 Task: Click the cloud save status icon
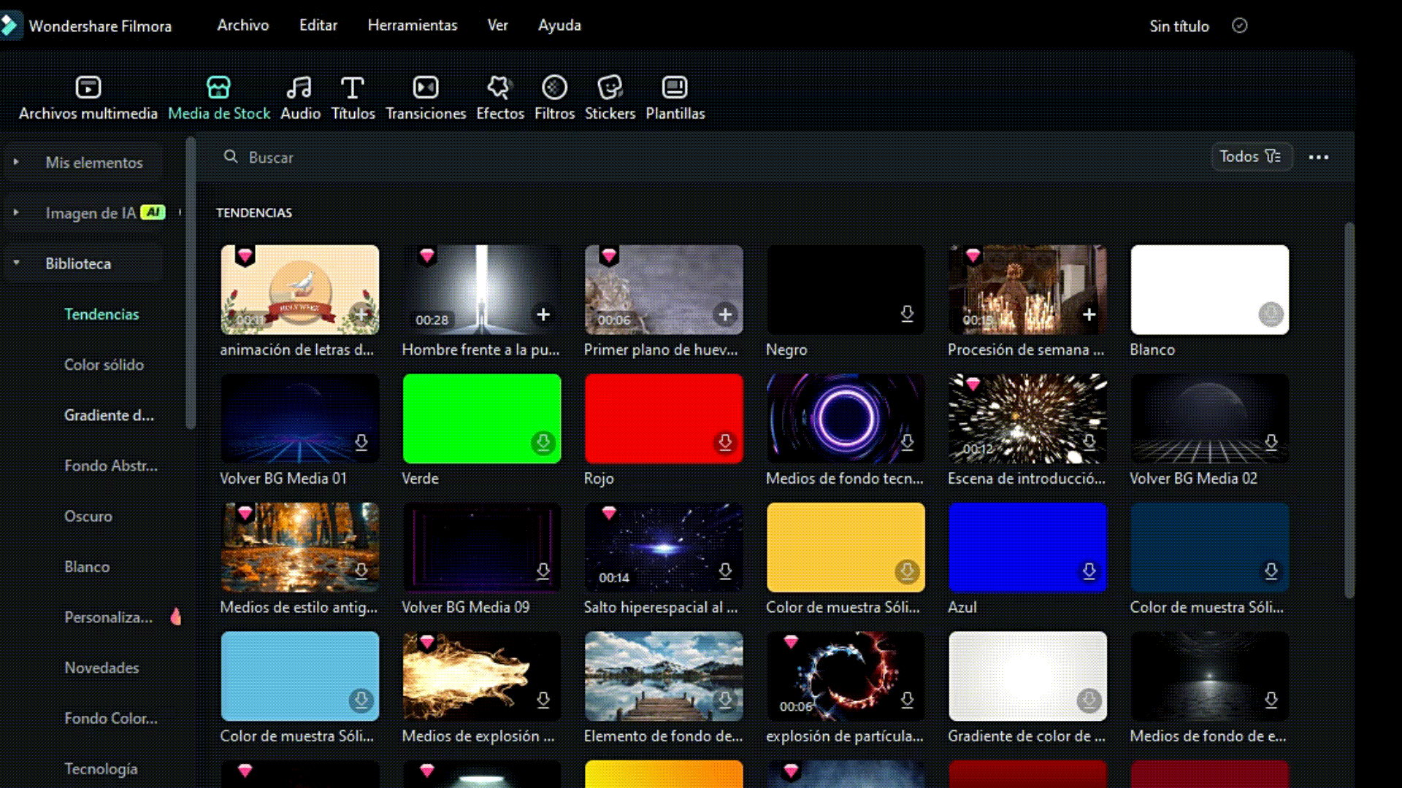(1239, 26)
